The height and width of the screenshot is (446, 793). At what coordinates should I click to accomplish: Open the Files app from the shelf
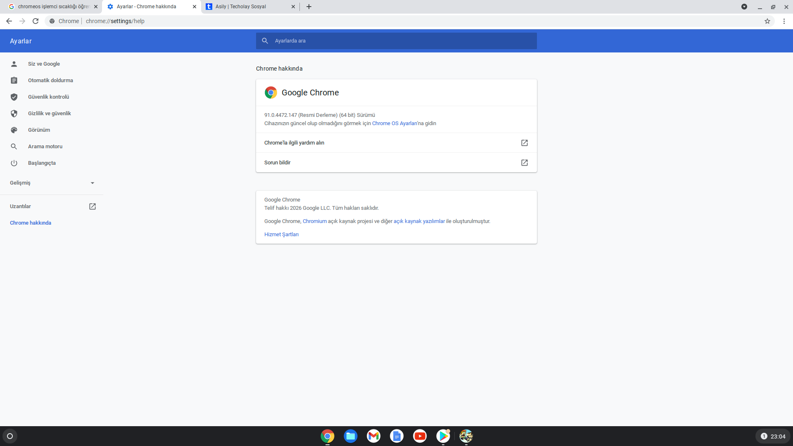pos(351,436)
